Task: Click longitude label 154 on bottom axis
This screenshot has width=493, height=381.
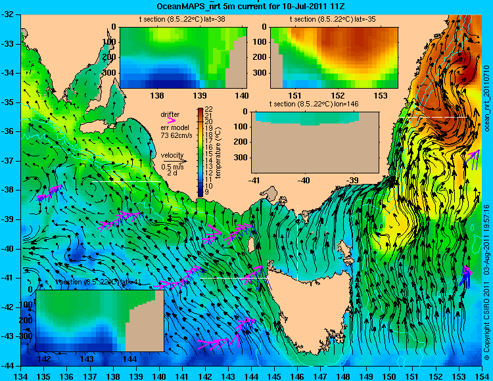Action: (x=482, y=376)
